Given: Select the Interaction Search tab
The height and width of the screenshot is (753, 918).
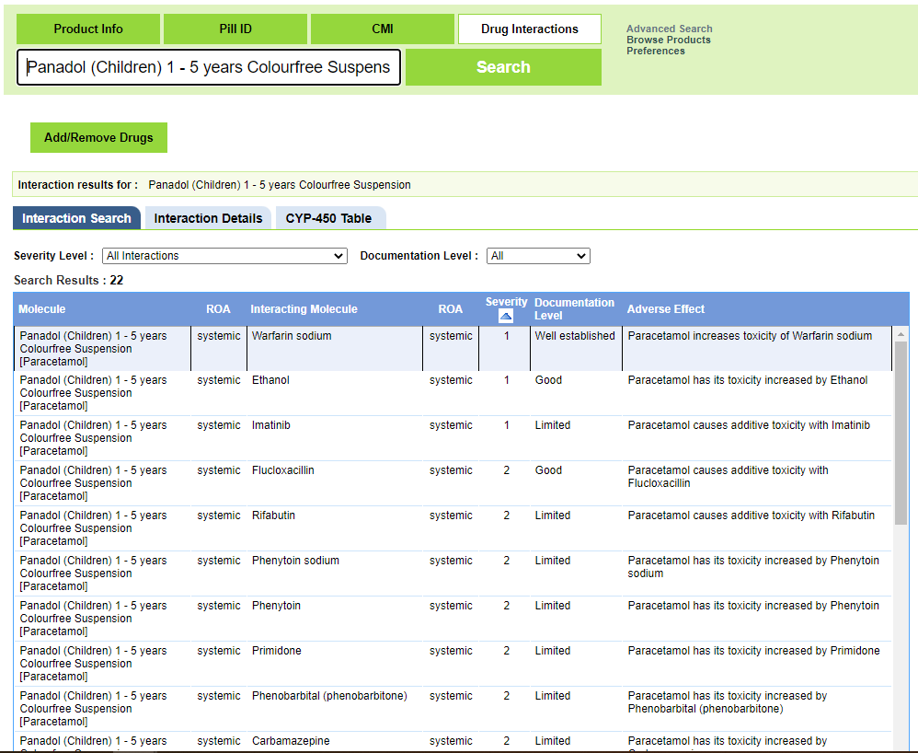Looking at the screenshot, I should [x=76, y=218].
